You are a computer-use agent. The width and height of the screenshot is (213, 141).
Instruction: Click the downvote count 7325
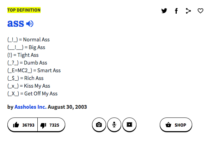coord(54,125)
